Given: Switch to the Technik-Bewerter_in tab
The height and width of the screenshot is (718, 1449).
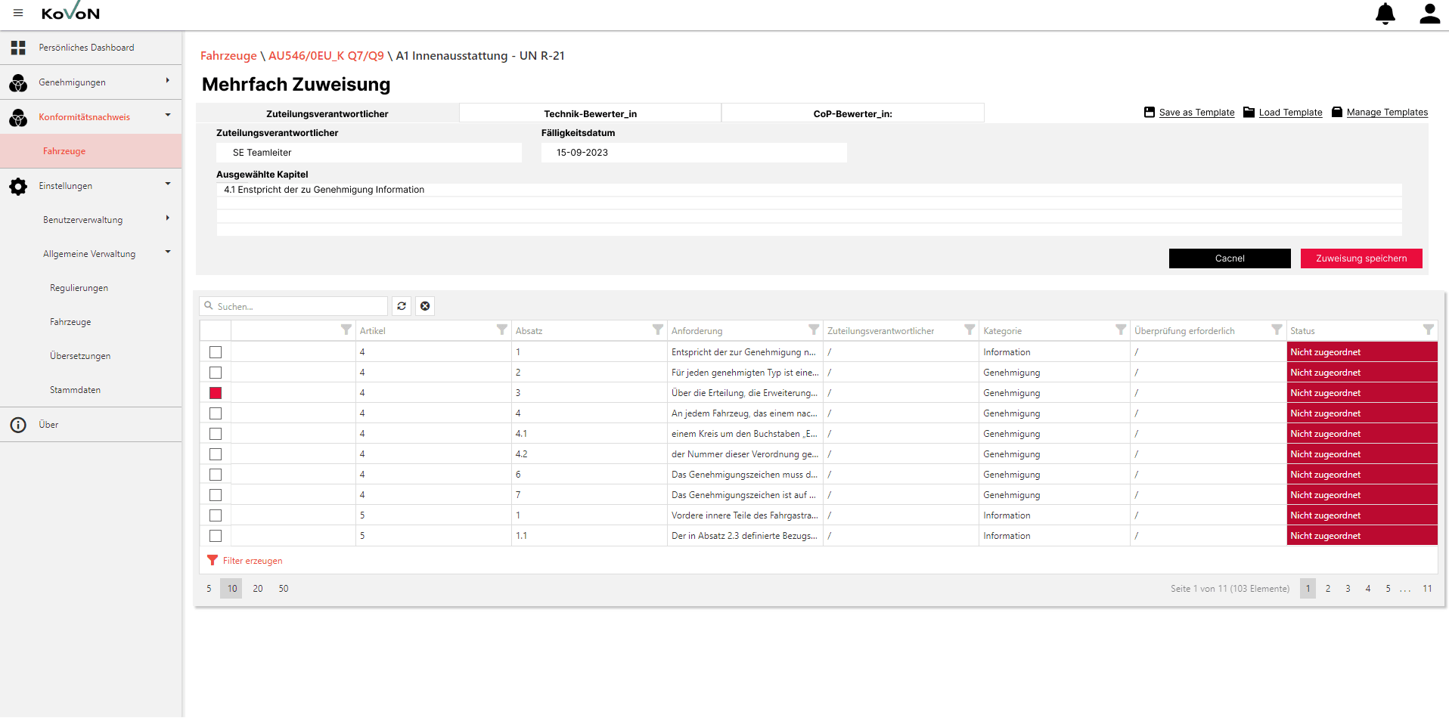Looking at the screenshot, I should point(590,113).
